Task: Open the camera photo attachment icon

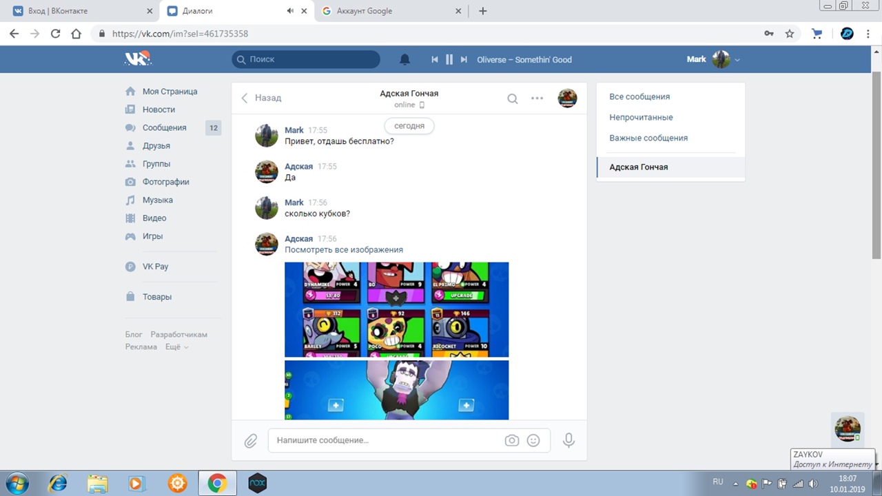Action: point(511,440)
